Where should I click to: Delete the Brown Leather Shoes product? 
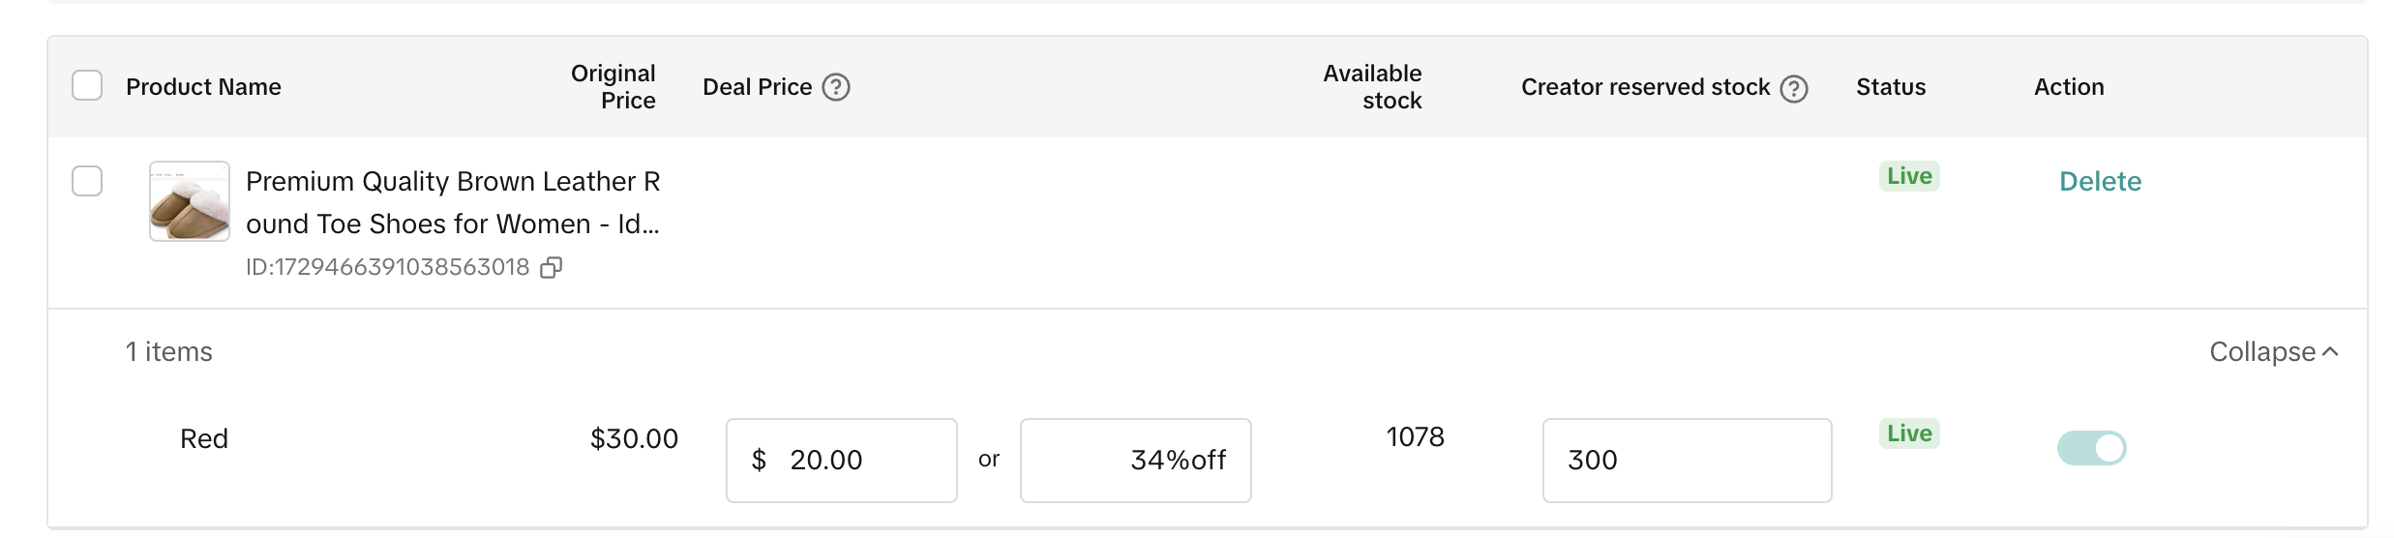pyautogui.click(x=2100, y=181)
